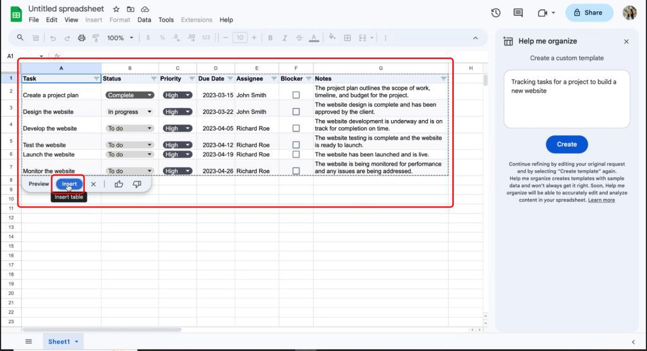Viewport: 647px width, 351px height.
Task: Open version history clock icon
Action: [x=496, y=13]
